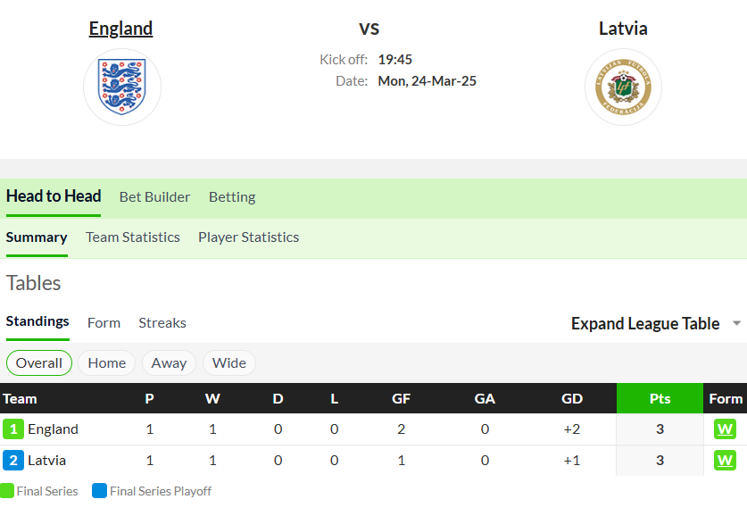Screen dimensions: 747x516
Task: Click the Latvia row team name
Action: point(46,461)
